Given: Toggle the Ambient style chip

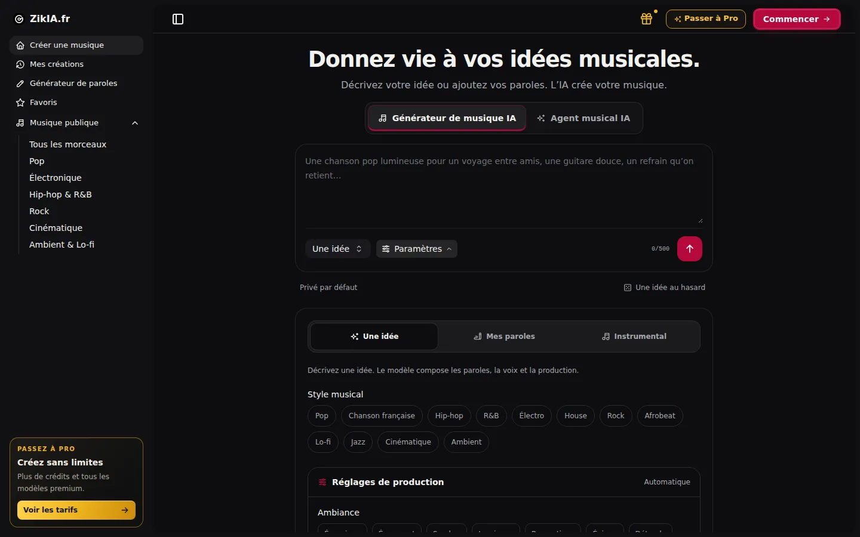Looking at the screenshot, I should (x=466, y=442).
